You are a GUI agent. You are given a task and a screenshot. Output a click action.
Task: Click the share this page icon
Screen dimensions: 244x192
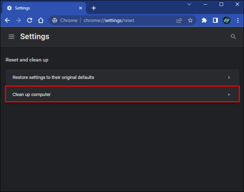click(179, 21)
